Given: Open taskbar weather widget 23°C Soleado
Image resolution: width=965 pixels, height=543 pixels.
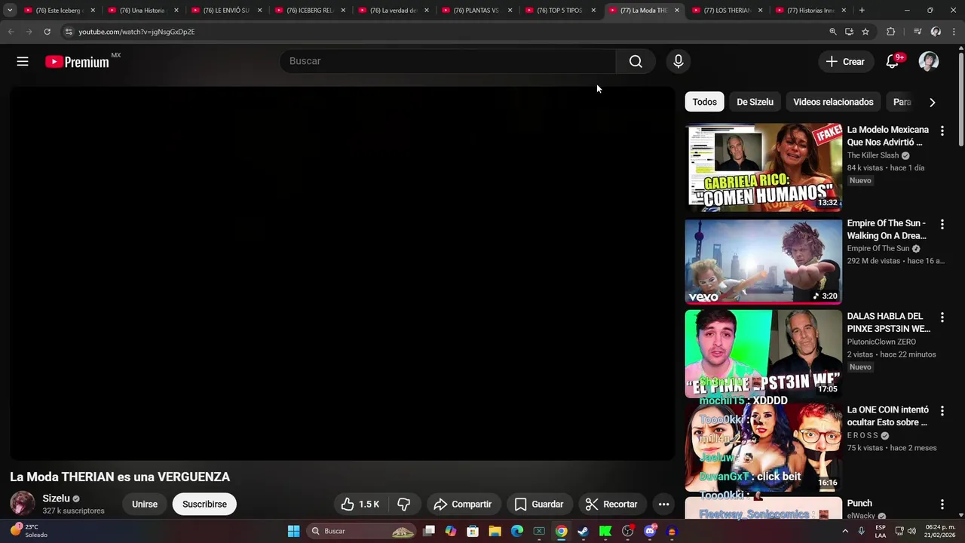Looking at the screenshot, I should (29, 531).
